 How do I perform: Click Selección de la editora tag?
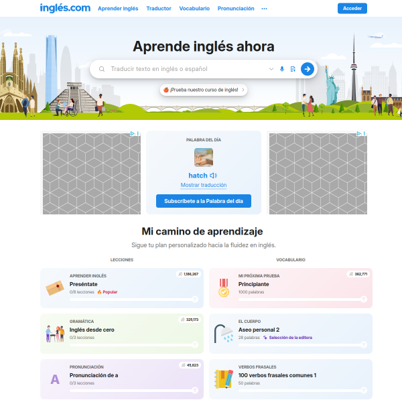(x=287, y=338)
